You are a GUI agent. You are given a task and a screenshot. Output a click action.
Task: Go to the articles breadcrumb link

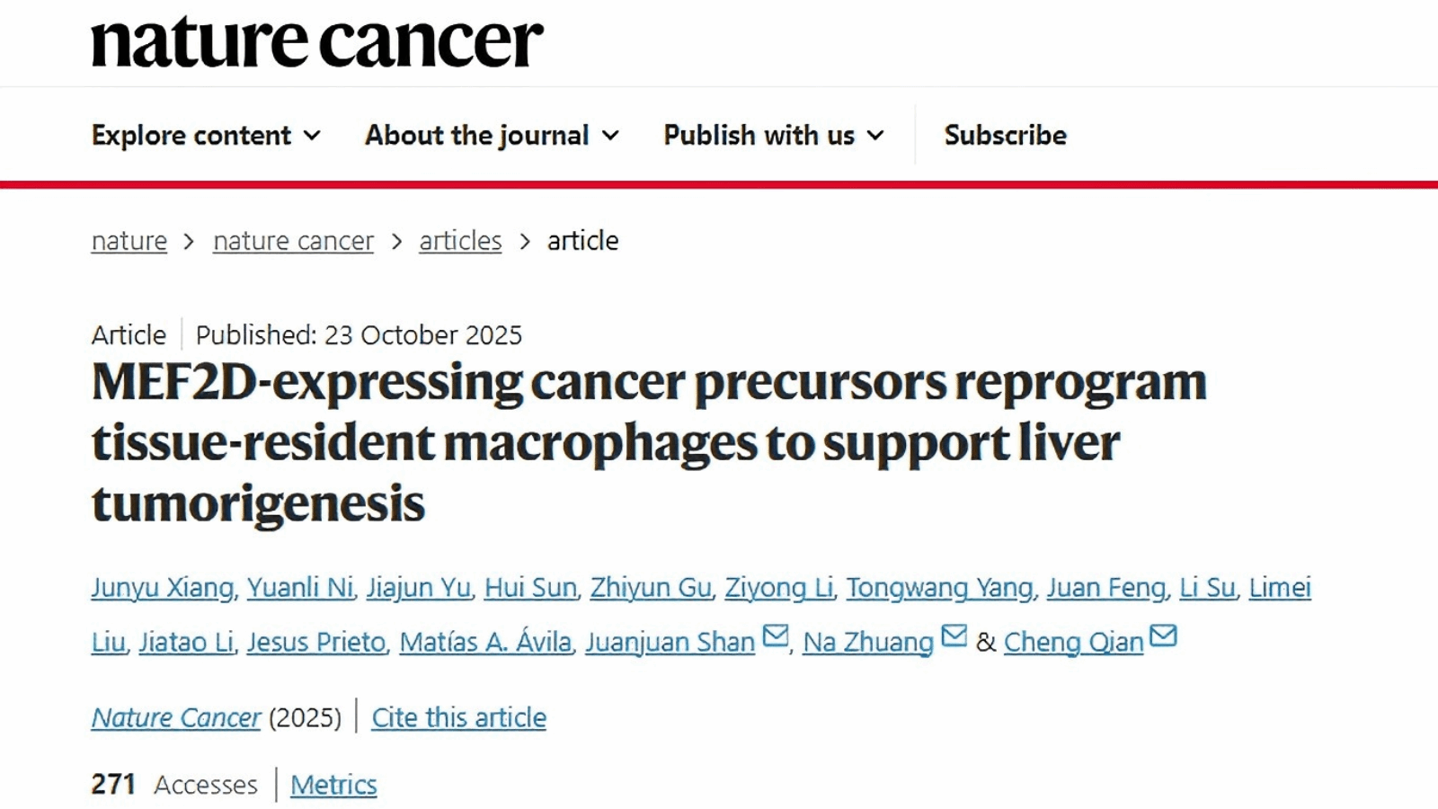pos(460,240)
